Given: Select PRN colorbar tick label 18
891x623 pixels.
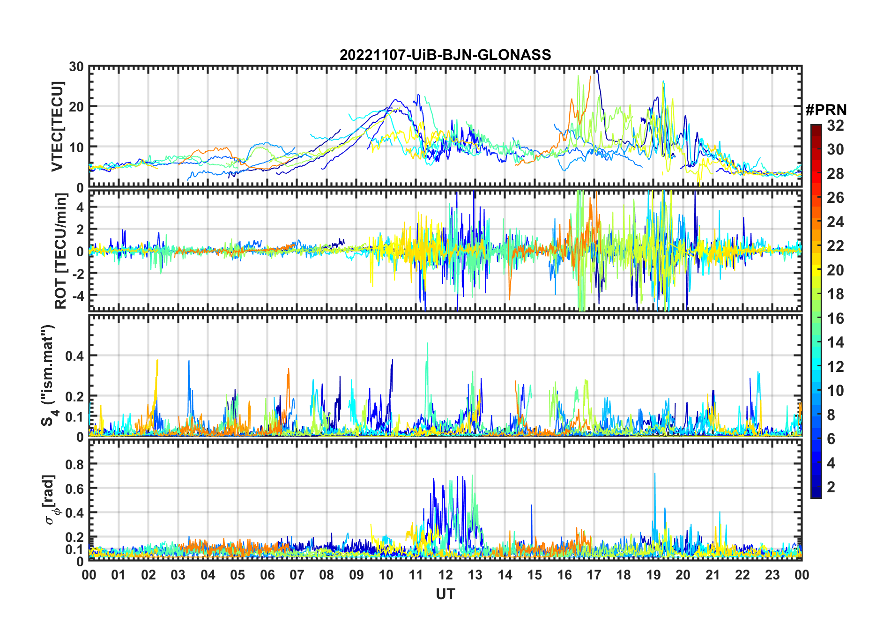Looking at the screenshot, I should [835, 294].
